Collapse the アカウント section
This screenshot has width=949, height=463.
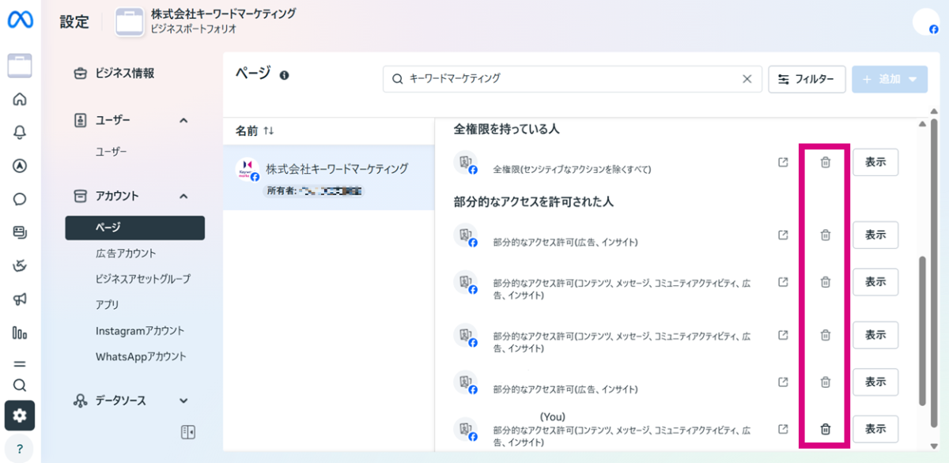(183, 196)
